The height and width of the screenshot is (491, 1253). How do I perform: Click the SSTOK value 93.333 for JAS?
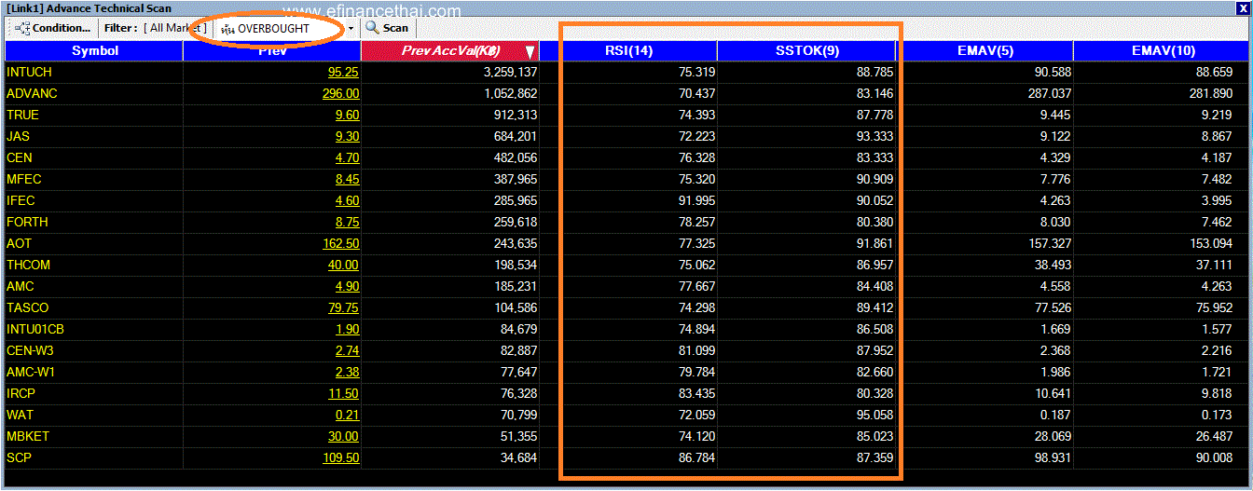pyautogui.click(x=874, y=136)
